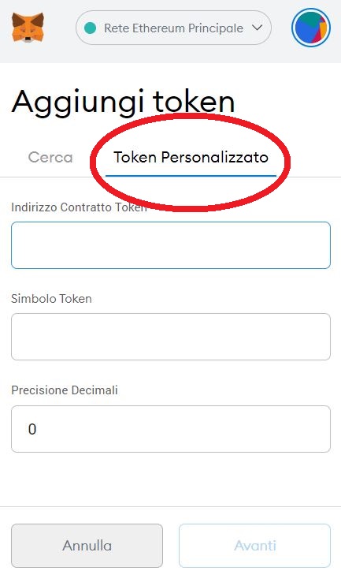Open the Rete Ethereum Principale network selector
341x582 pixels.
point(173,28)
